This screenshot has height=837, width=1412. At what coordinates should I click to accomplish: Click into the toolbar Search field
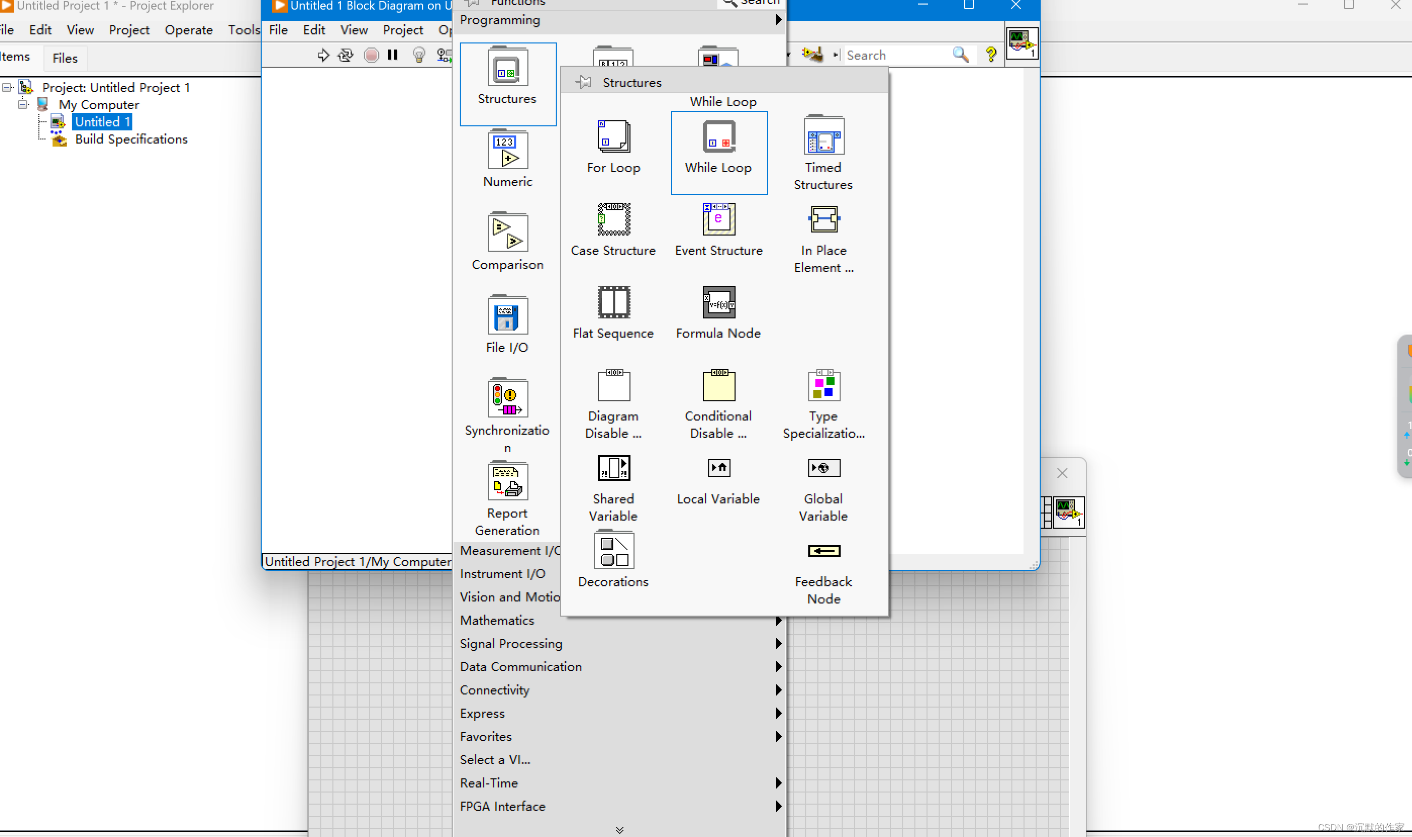pyautogui.click(x=898, y=55)
